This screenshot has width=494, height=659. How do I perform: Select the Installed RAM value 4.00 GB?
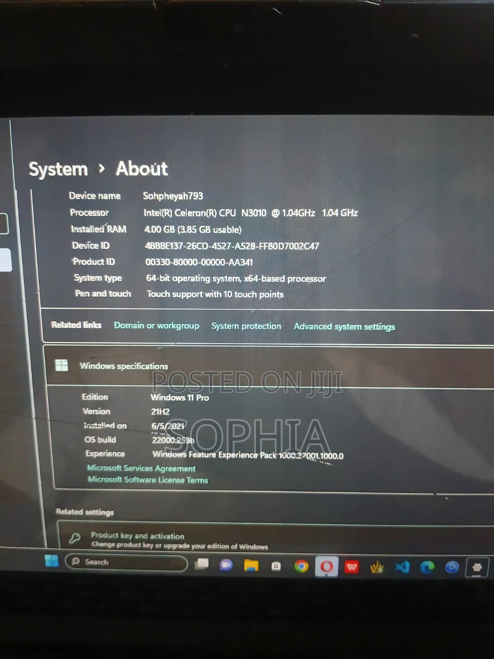(x=160, y=229)
